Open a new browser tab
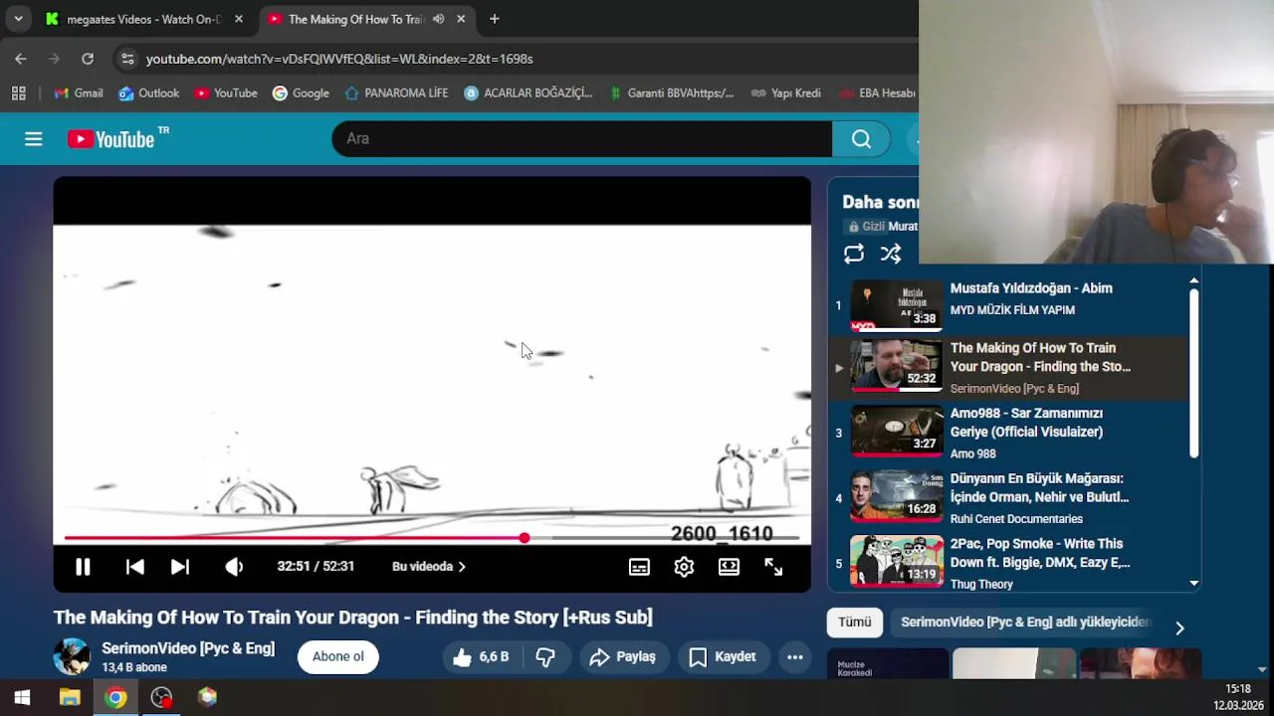1274x716 pixels. (x=494, y=19)
